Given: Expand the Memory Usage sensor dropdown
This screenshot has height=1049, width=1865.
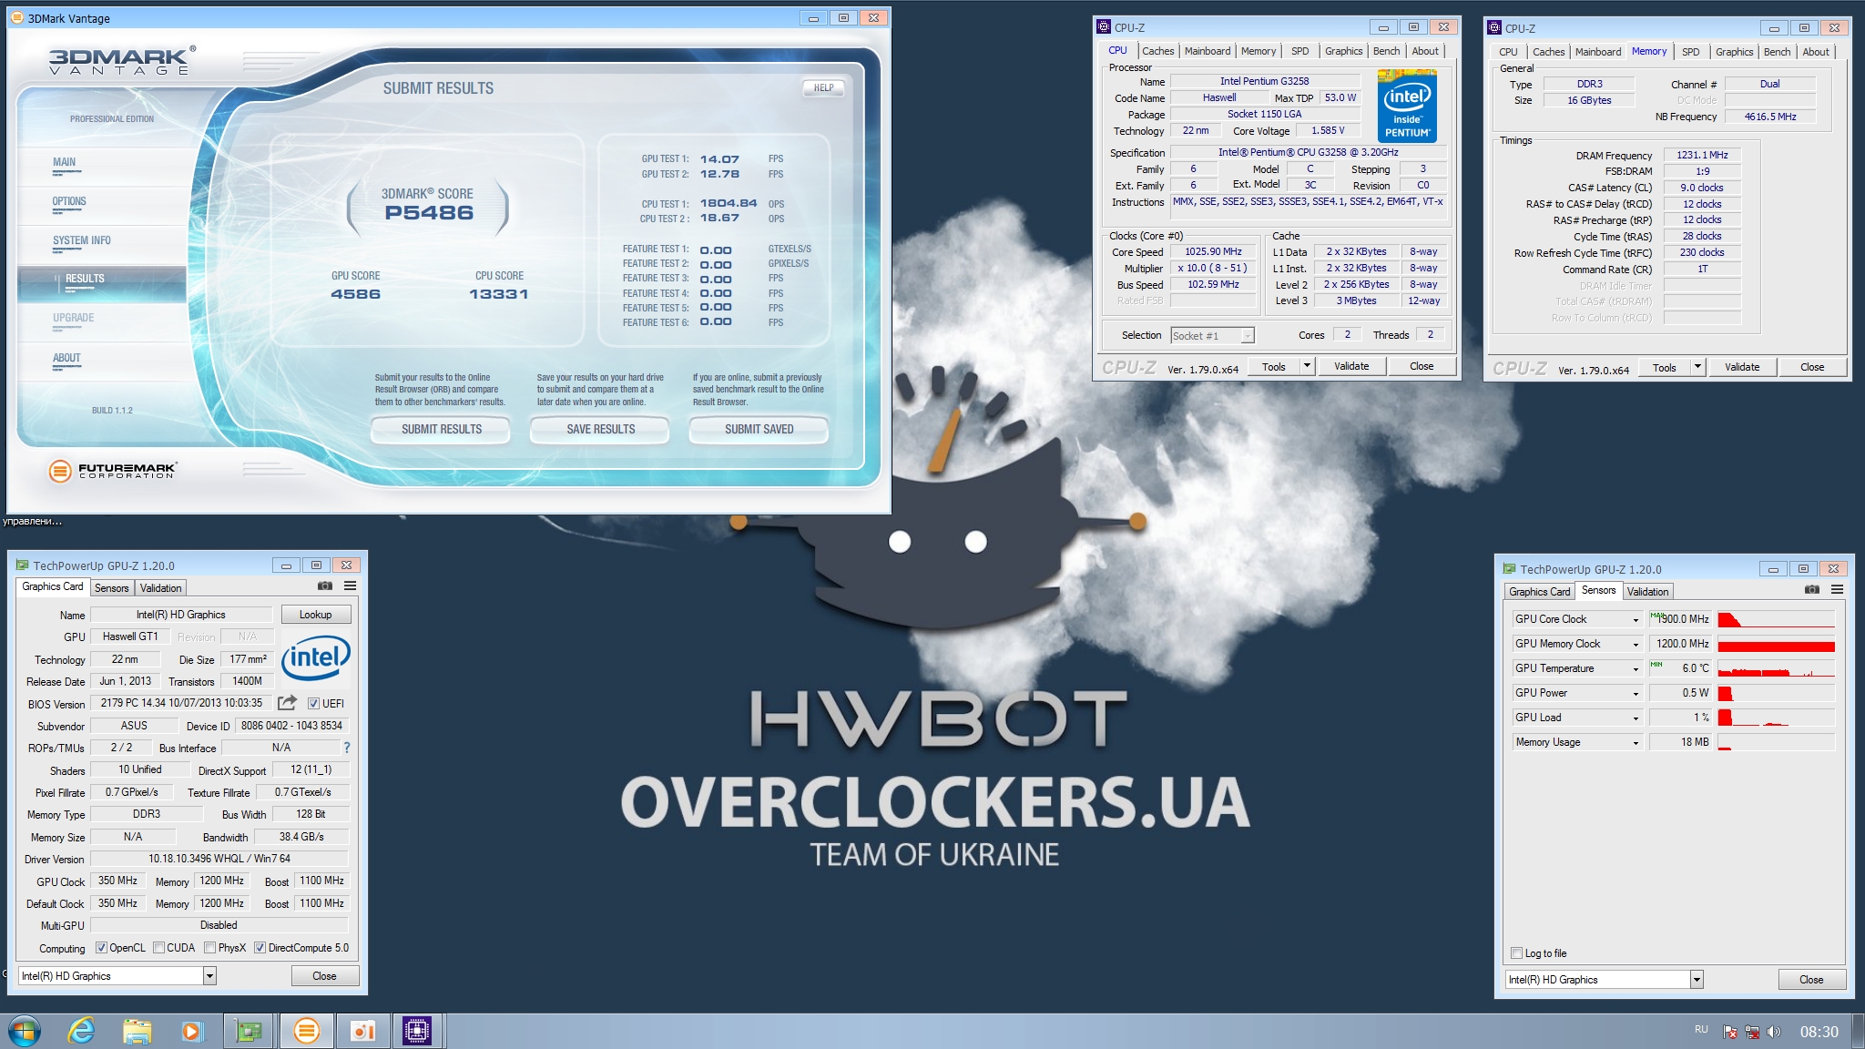Looking at the screenshot, I should coord(1636,742).
